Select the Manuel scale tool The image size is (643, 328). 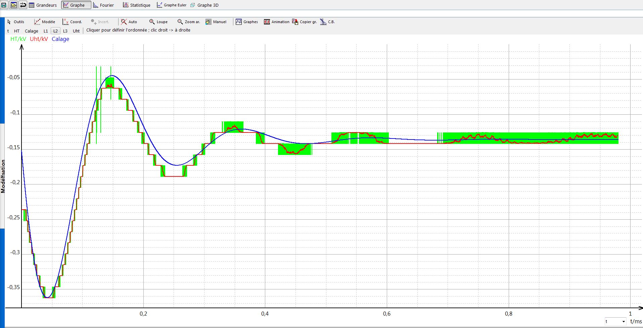click(x=216, y=22)
